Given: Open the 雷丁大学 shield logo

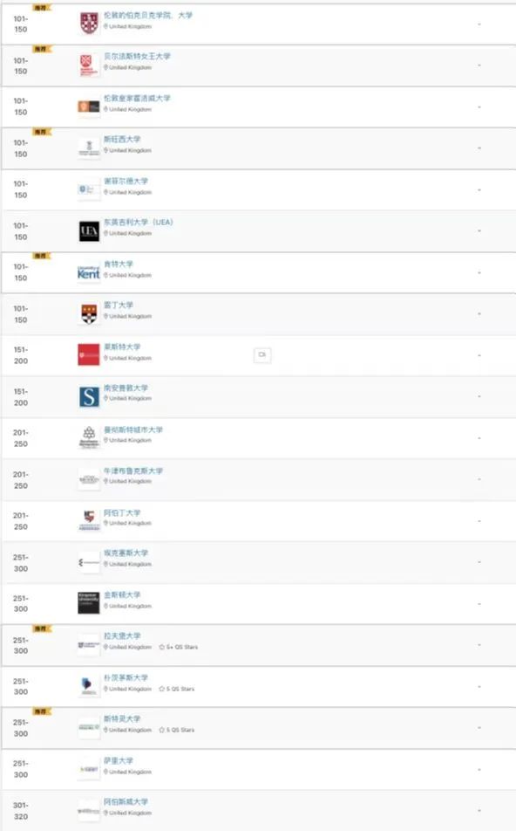Looking at the screenshot, I should 89,313.
